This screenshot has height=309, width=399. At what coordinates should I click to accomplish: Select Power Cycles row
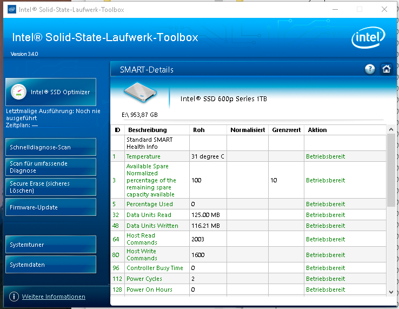point(248,279)
